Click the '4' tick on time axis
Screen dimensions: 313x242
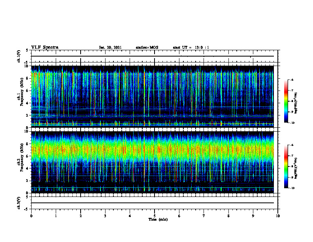tap(130, 216)
